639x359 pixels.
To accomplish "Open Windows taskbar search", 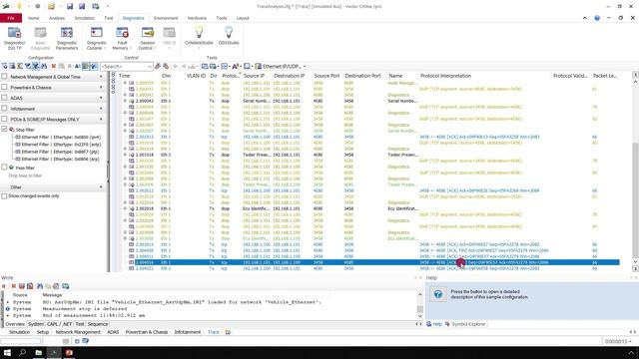I will [x=22, y=352].
